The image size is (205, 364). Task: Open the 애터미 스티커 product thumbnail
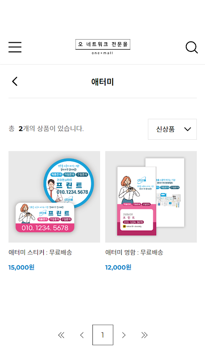click(54, 197)
